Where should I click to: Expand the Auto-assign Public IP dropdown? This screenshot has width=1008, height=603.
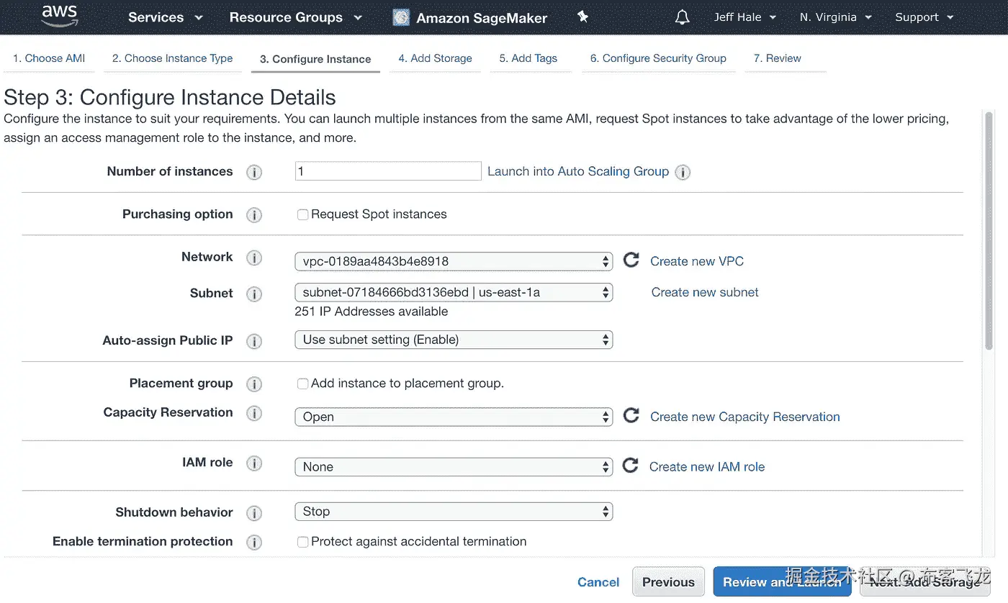pyautogui.click(x=454, y=340)
